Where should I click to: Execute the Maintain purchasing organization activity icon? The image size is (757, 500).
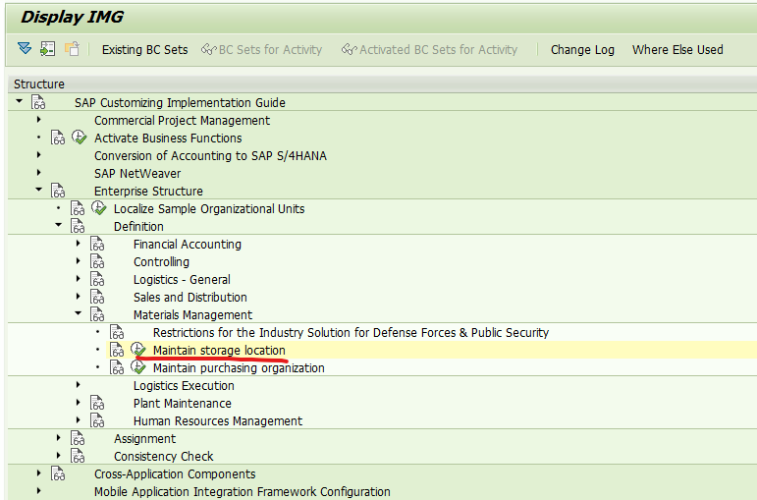point(138,367)
